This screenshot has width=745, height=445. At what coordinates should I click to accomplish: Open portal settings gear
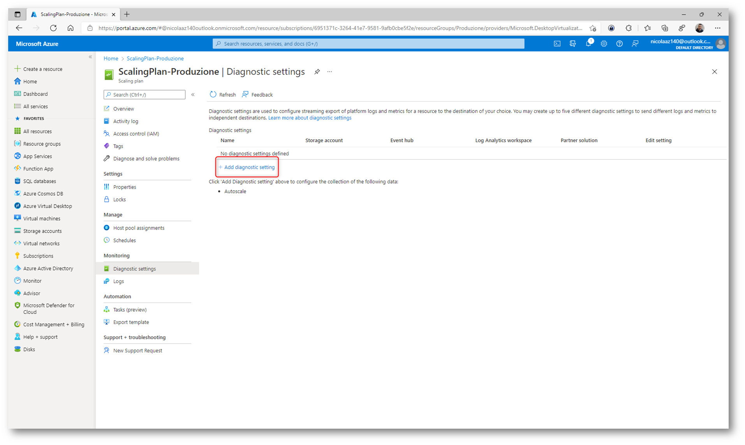click(604, 44)
